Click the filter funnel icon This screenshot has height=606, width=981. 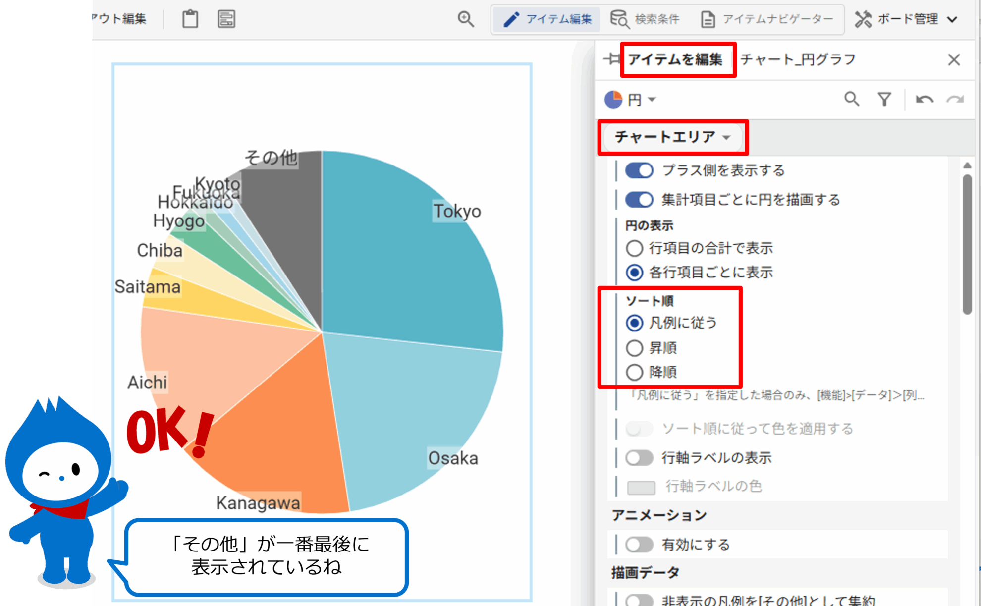click(884, 99)
